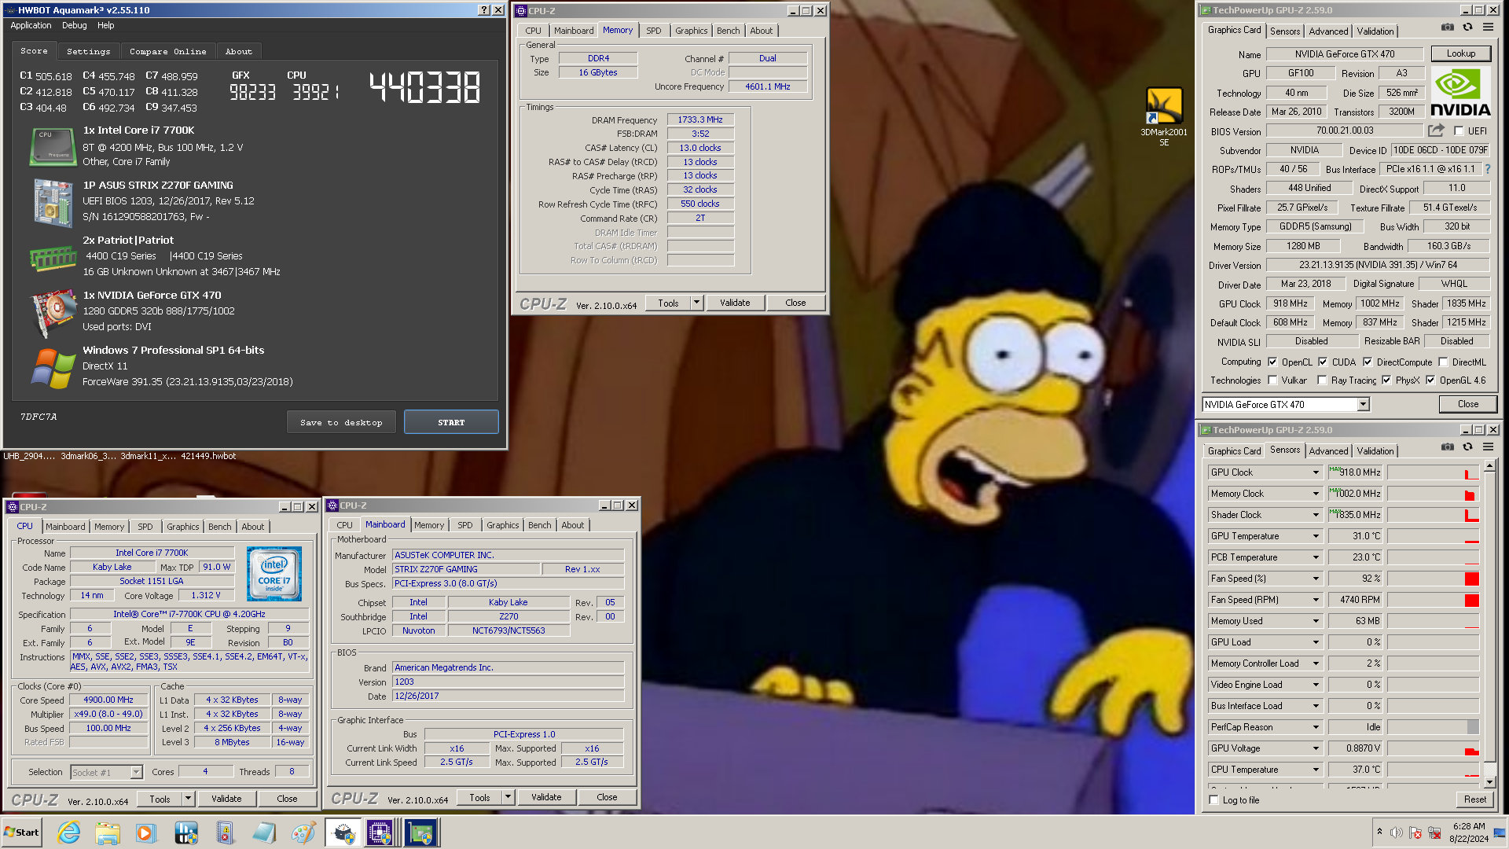Image resolution: width=1509 pixels, height=849 pixels.
Task: Click the help question mark in the Aquamark title bar
Action: click(484, 10)
